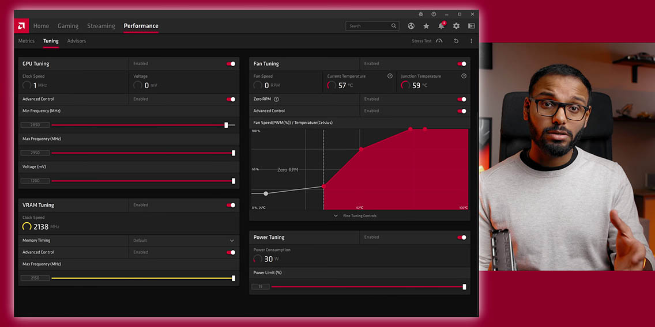Viewport: 655px width, 327px height.
Task: Toggle Zero RPM switch
Action: (462, 99)
